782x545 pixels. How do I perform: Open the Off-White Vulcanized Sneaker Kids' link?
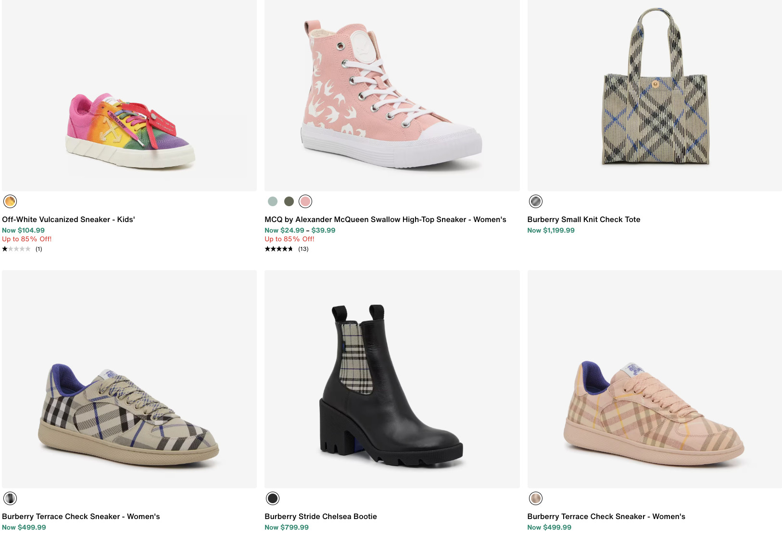[68, 220]
